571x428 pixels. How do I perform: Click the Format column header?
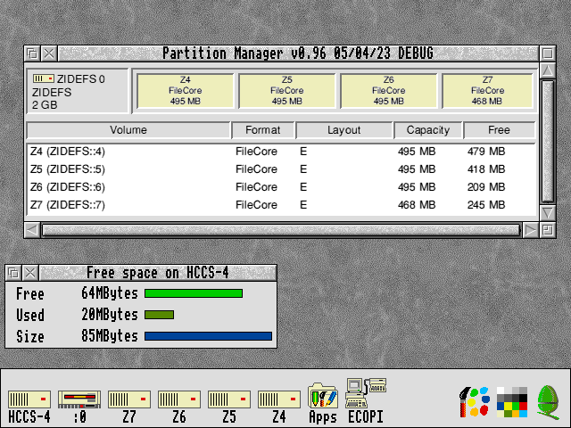click(263, 130)
